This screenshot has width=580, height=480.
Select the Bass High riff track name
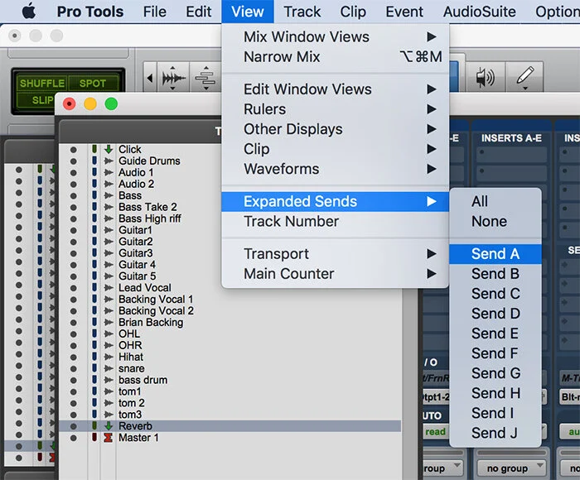tap(150, 218)
